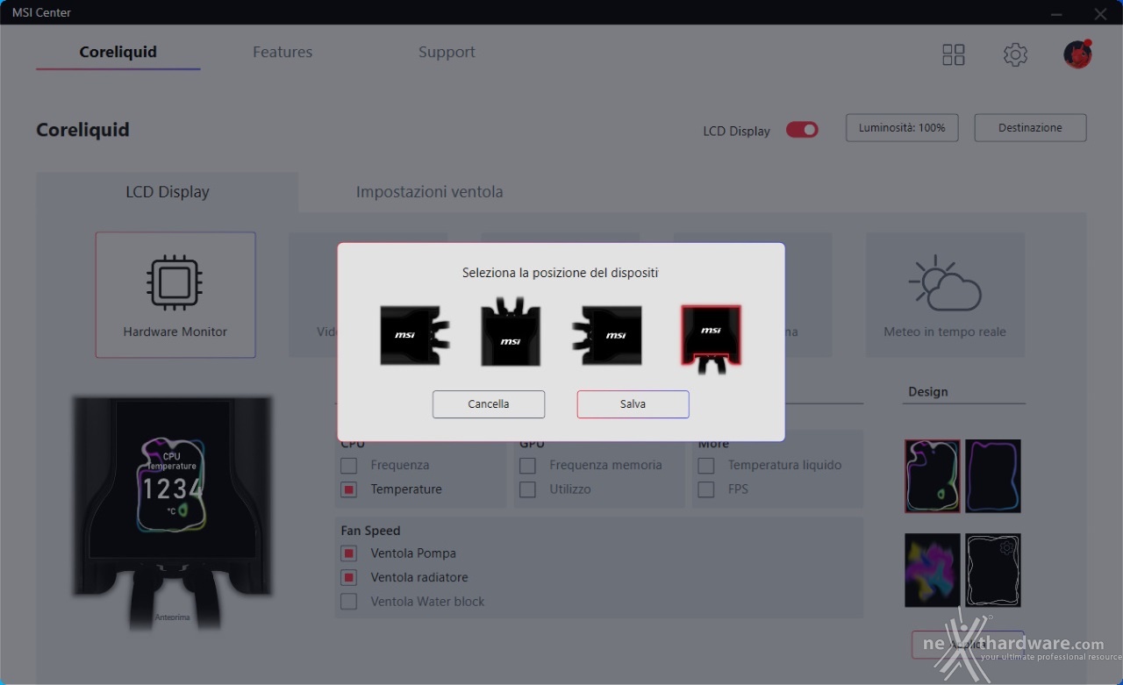Image resolution: width=1123 pixels, height=685 pixels.
Task: Open the LCD Display sub-tab
Action: pyautogui.click(x=168, y=191)
